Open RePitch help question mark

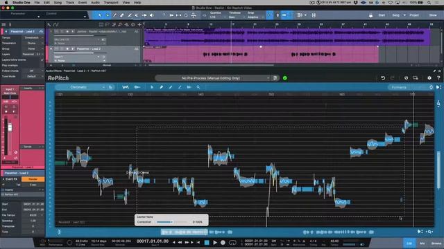tap(438, 78)
